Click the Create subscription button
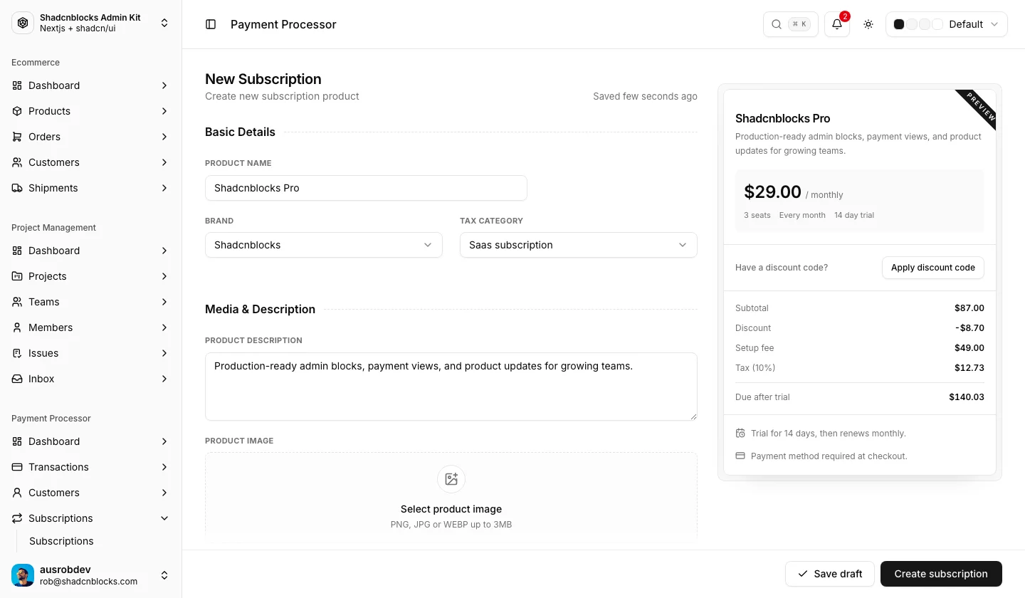The image size is (1025, 598). [941, 574]
